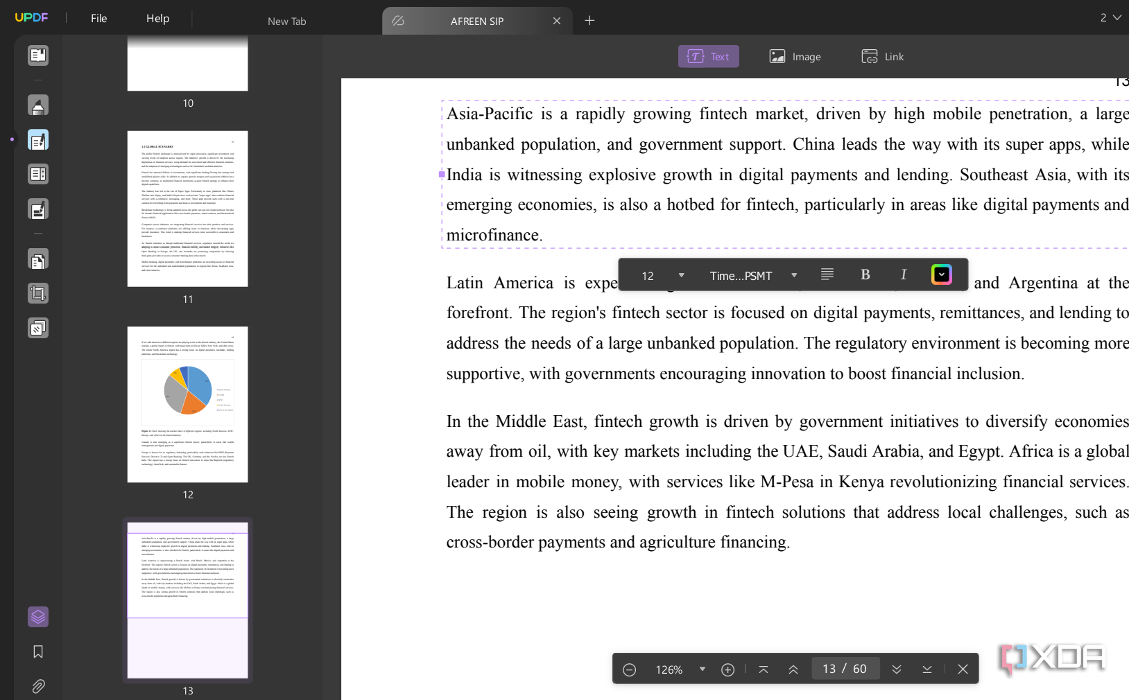Open the Reader mode sidebar icon
The width and height of the screenshot is (1129, 700).
click(38, 55)
